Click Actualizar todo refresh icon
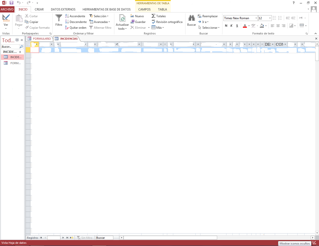 pos(122,18)
